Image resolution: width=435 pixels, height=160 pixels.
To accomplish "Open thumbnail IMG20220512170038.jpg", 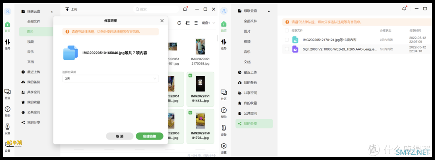I will point(200,47).
